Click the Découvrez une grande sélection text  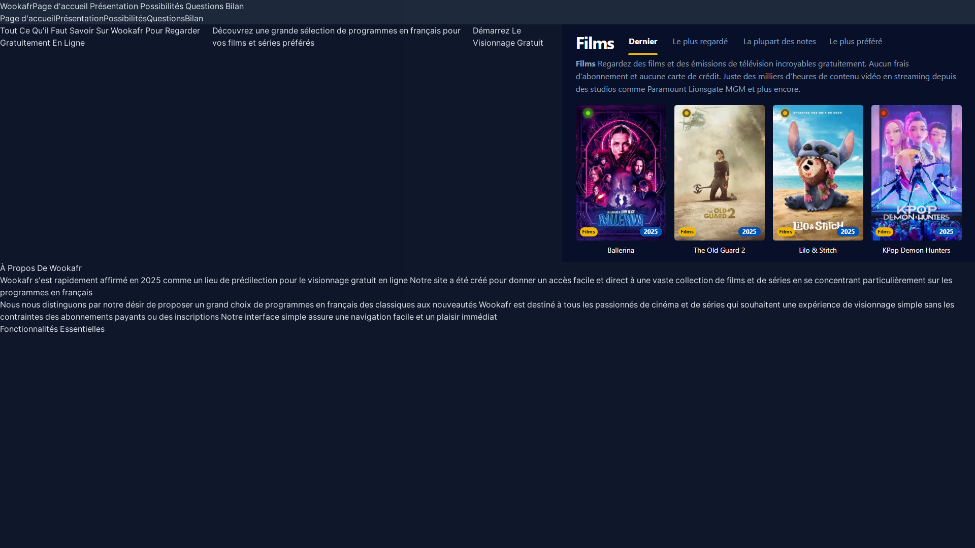coord(336,37)
